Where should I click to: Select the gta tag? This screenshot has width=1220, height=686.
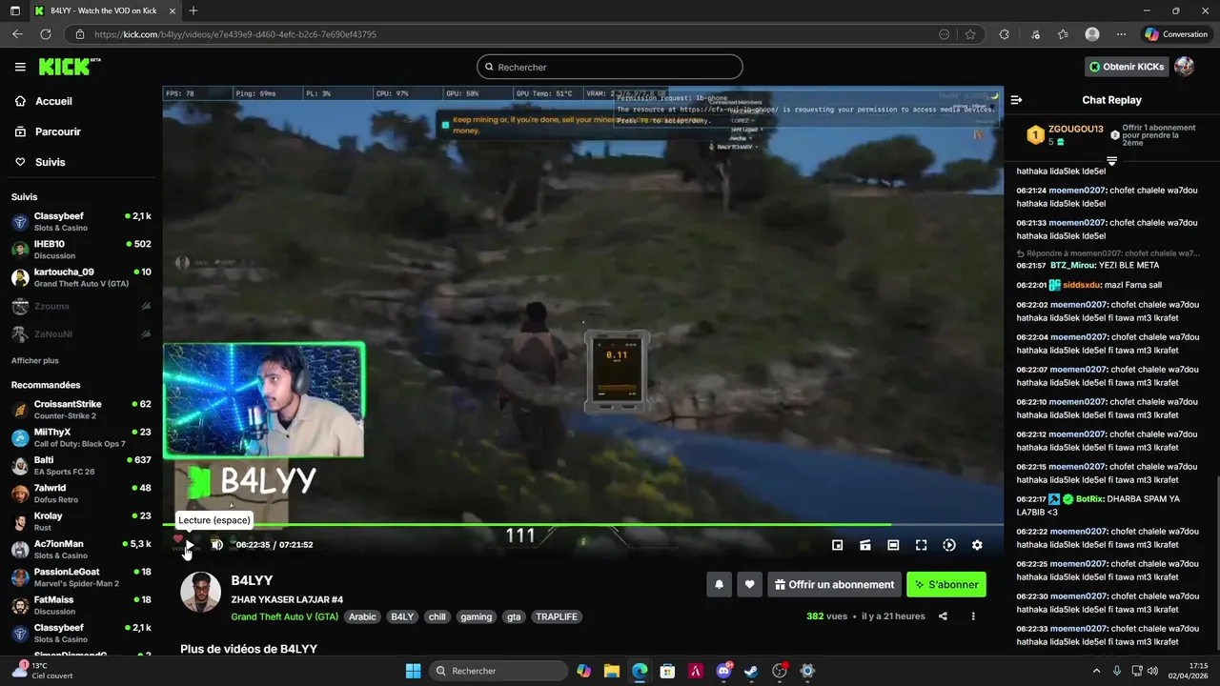pos(514,616)
